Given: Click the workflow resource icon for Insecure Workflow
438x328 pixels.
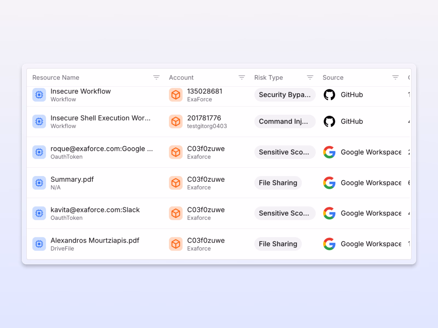Looking at the screenshot, I should (x=39, y=95).
